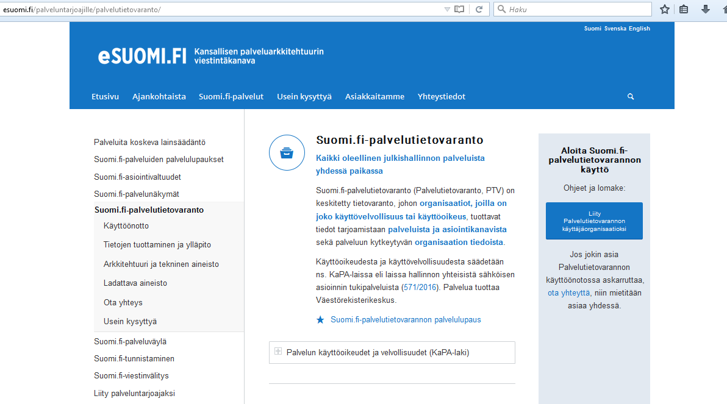The image size is (727, 404).
Task: Follow the 'ota yhteyttä' link
Action: coord(569,293)
